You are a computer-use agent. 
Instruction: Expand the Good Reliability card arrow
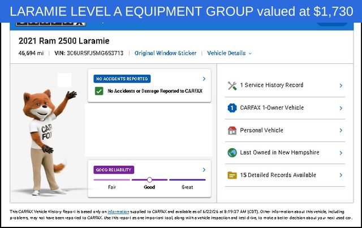tap(204, 170)
